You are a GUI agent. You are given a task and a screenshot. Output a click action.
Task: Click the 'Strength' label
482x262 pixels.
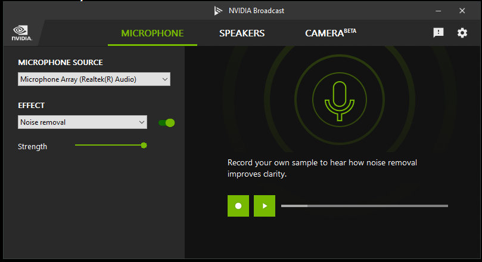pyautogui.click(x=32, y=147)
